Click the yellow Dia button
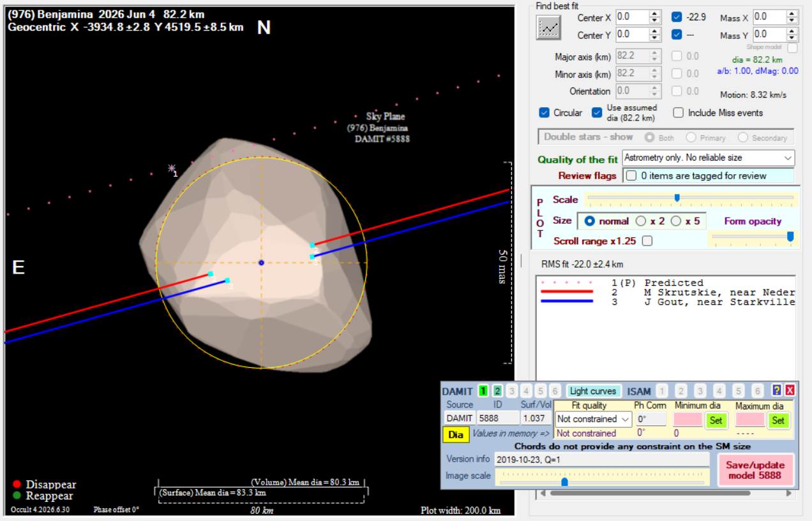The width and height of the screenshot is (812, 521). pos(456,434)
